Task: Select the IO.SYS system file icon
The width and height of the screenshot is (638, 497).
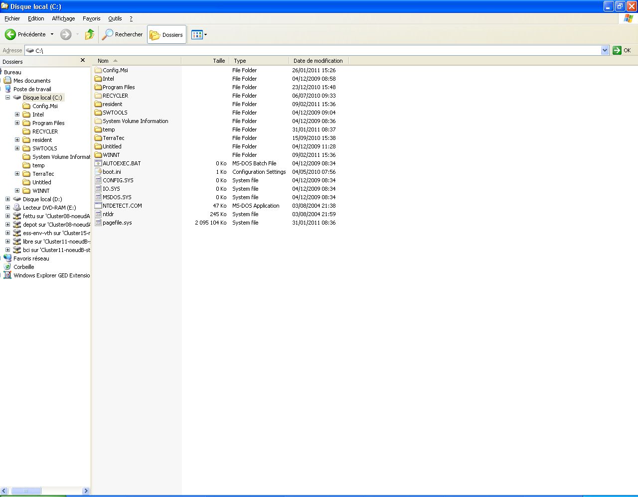Action: pyautogui.click(x=98, y=189)
